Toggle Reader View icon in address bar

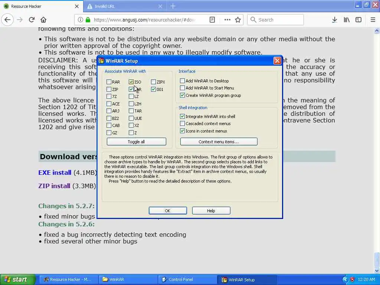tap(212, 20)
